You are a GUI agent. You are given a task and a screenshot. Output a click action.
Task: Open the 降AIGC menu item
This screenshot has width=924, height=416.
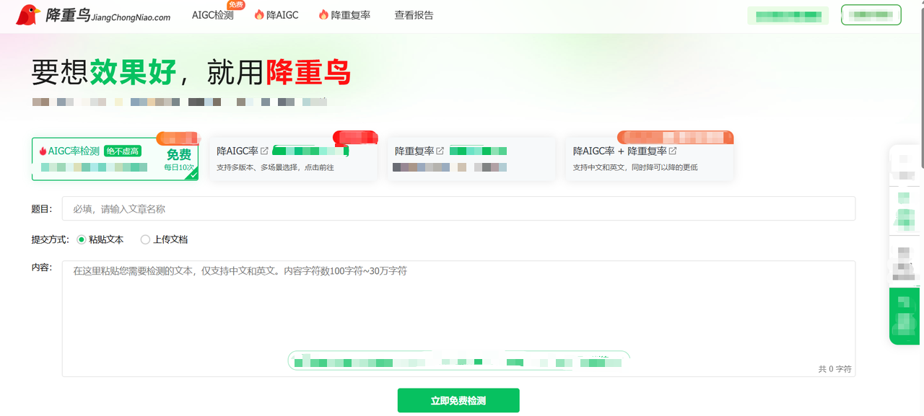click(282, 15)
